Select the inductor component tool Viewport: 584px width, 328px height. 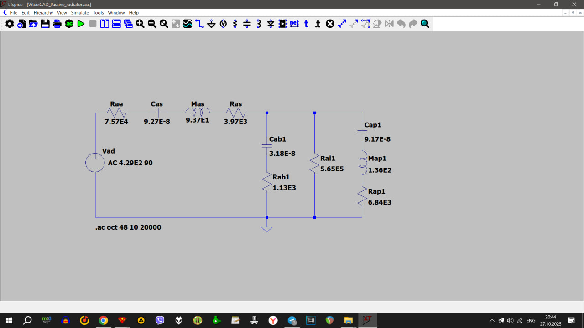coord(259,24)
